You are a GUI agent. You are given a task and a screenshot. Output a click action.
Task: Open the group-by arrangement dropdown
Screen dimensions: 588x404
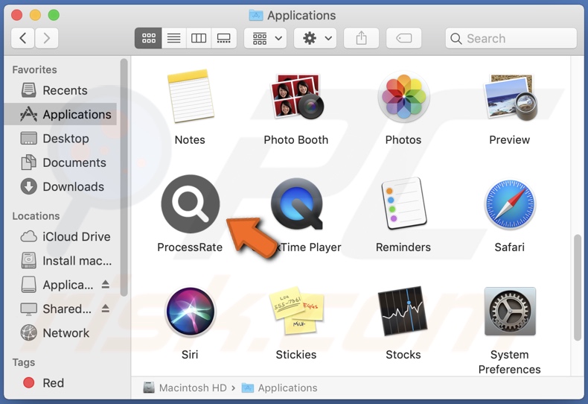coord(266,38)
